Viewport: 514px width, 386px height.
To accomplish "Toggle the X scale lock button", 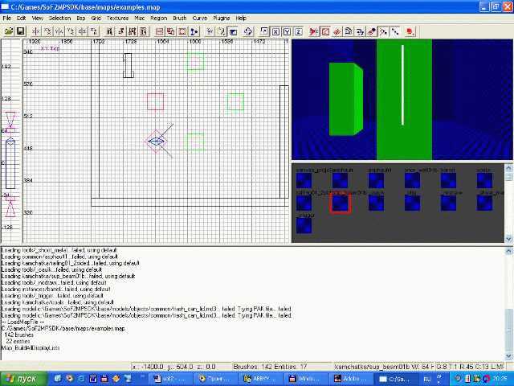I will (x=275, y=31).
